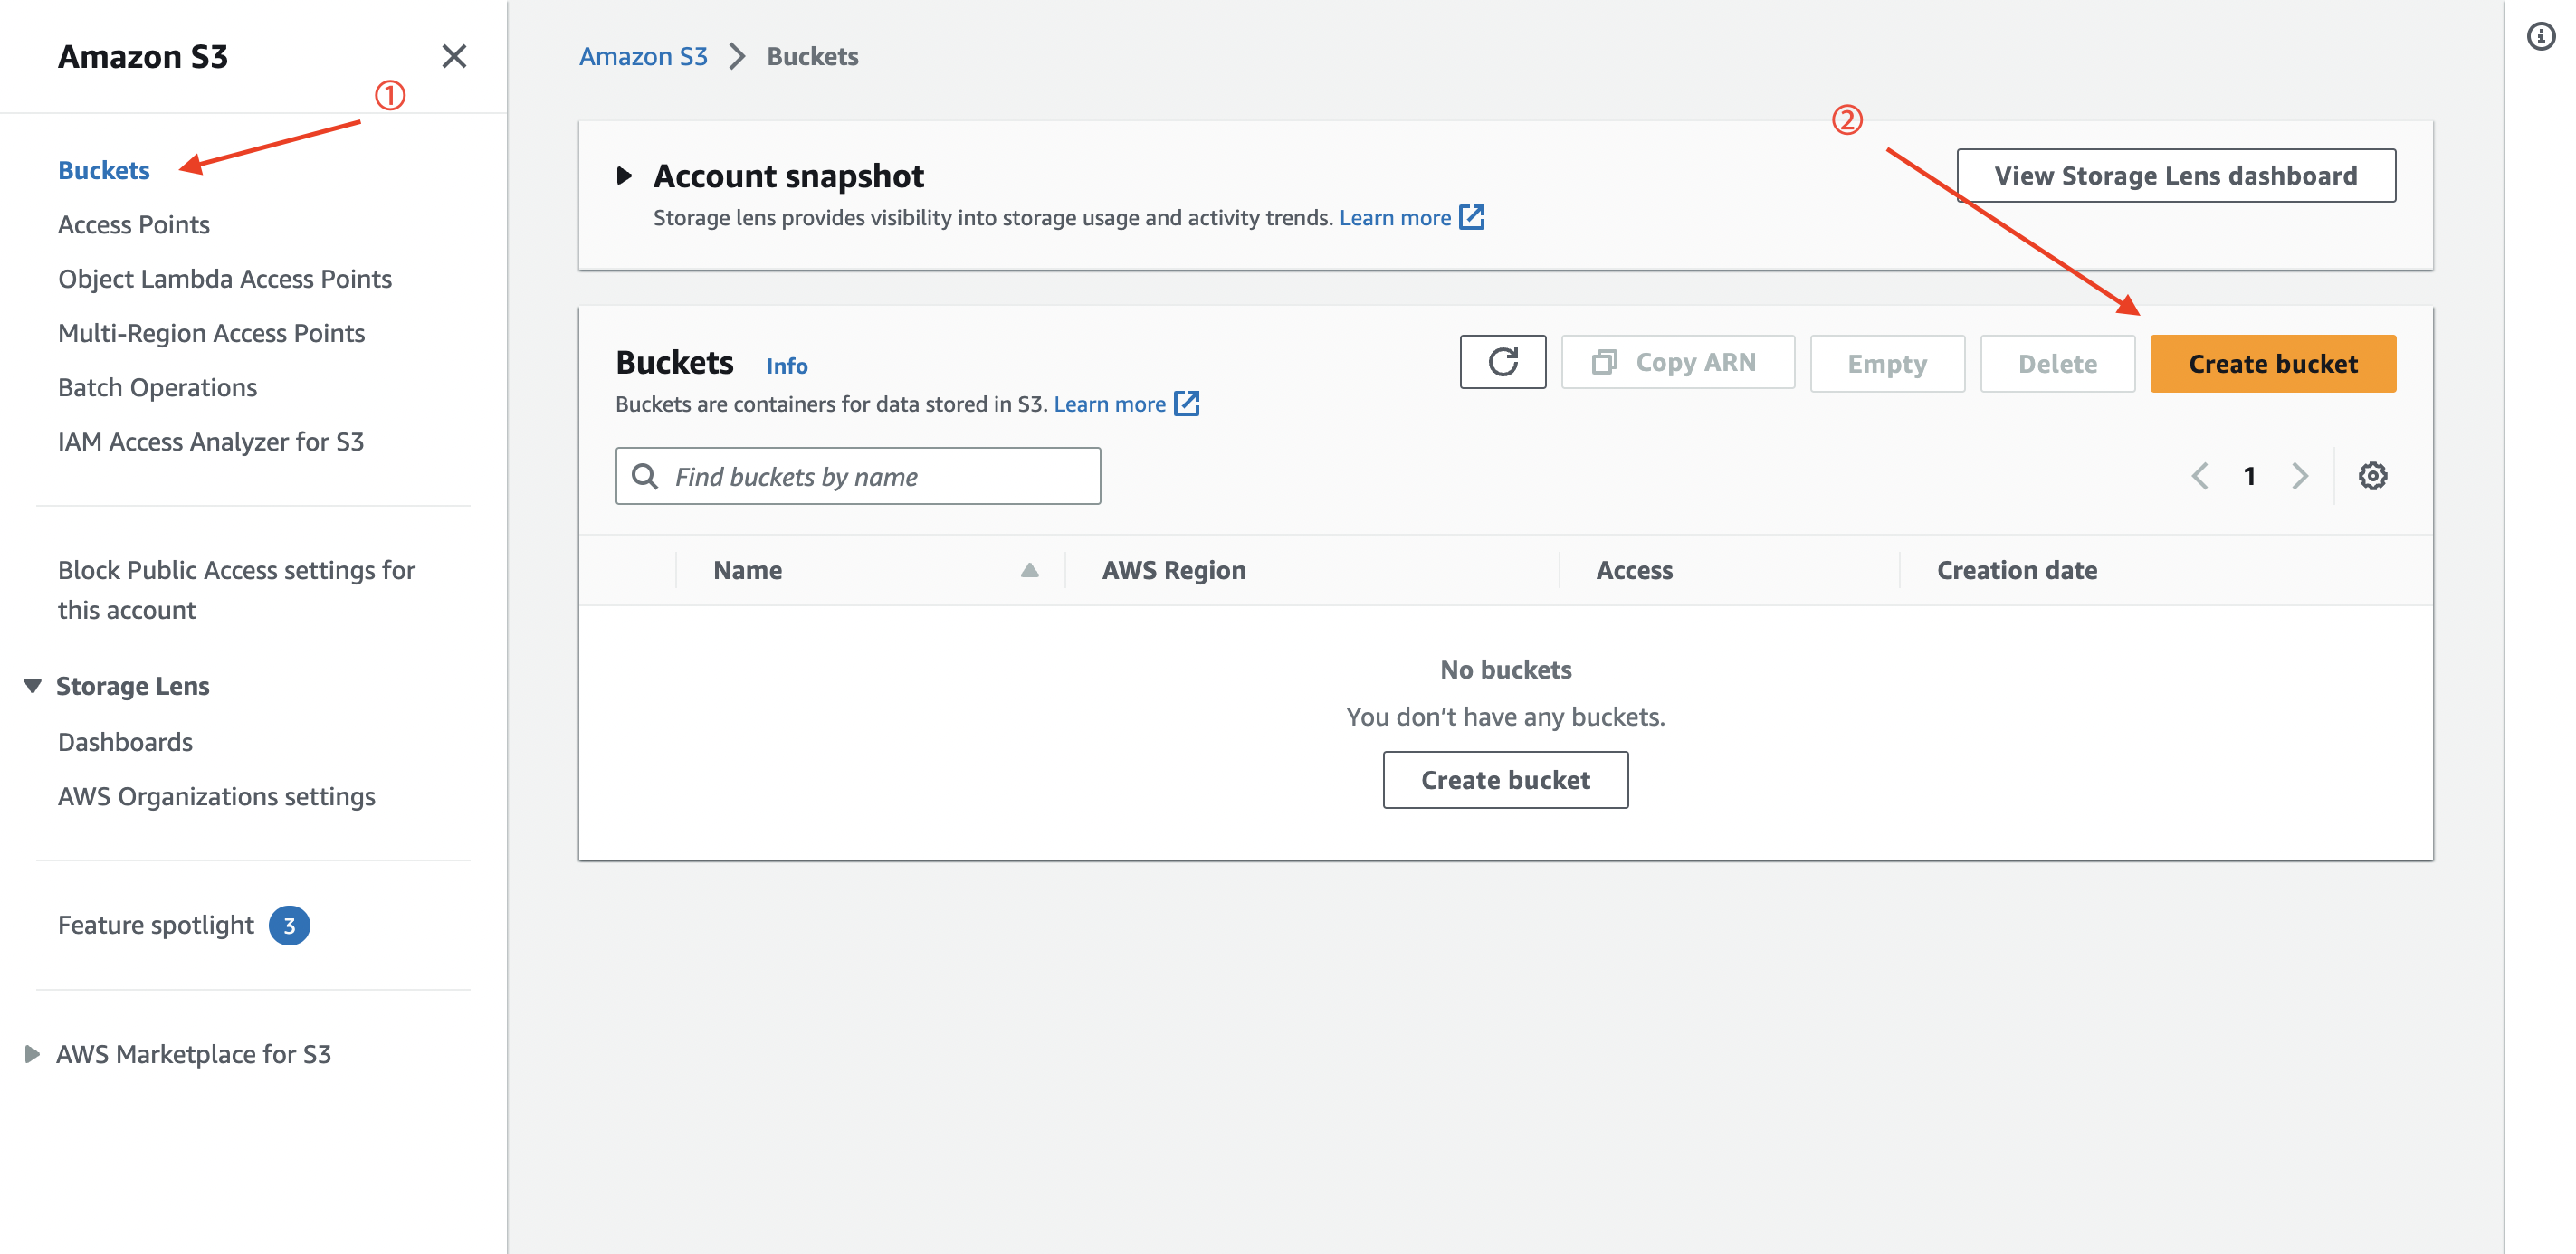The width and height of the screenshot is (2576, 1254).
Task: Open table preferences gear icon
Action: click(2372, 476)
